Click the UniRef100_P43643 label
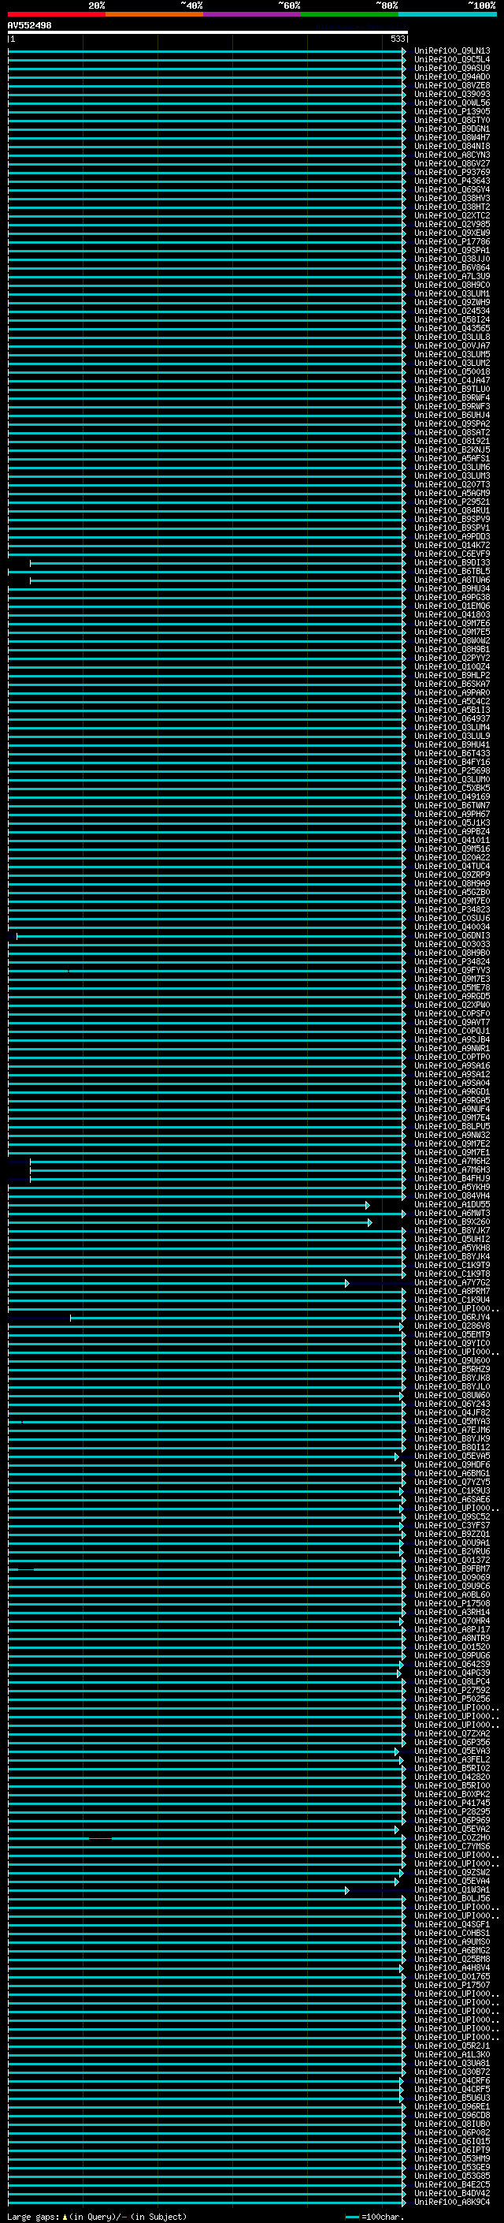Viewport: 504px width, 2223px height. coord(452,181)
